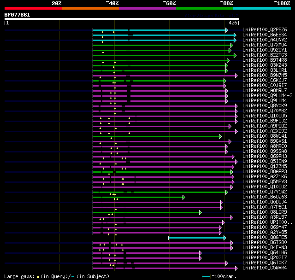
Task: Select the UniRef100_Q5MFV3 label
Action: tap(265, 182)
